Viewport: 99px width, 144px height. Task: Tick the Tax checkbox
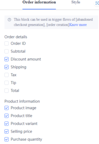coord(7,75)
